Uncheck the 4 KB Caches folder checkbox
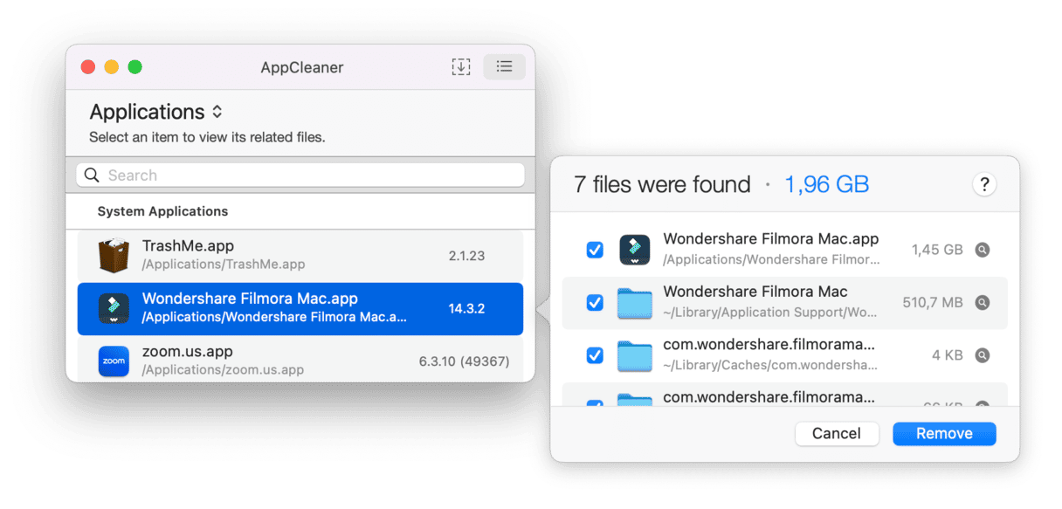The height and width of the screenshot is (509, 1062). pos(595,355)
